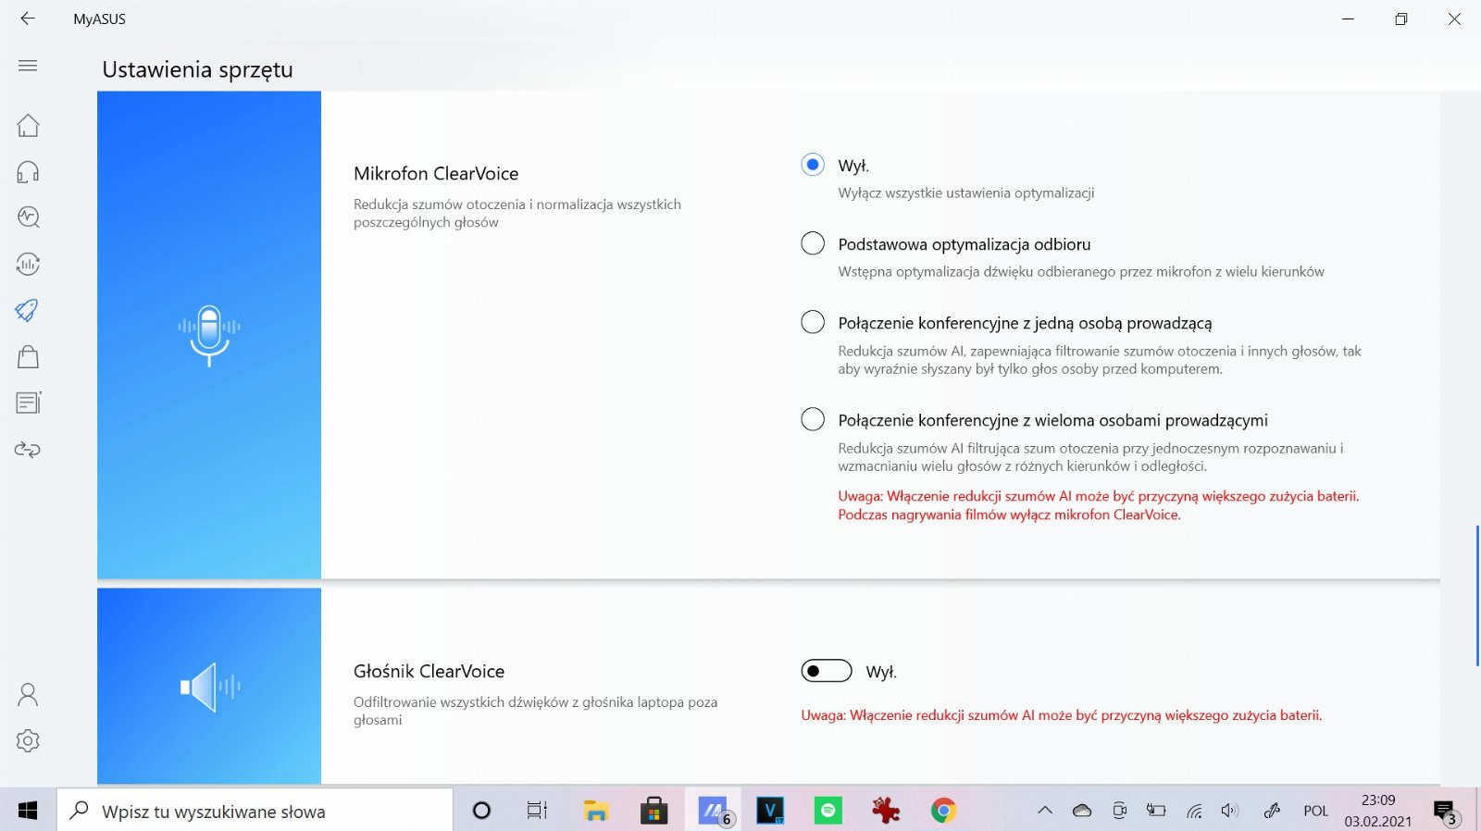Open System Diagnosis icon in sidebar
This screenshot has height=831, width=1481.
coord(28,217)
